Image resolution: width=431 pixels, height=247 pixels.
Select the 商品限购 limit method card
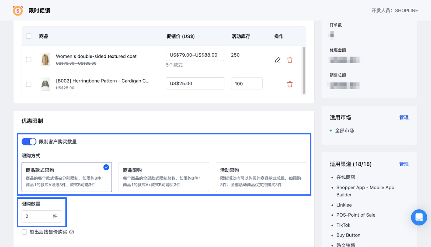click(164, 177)
